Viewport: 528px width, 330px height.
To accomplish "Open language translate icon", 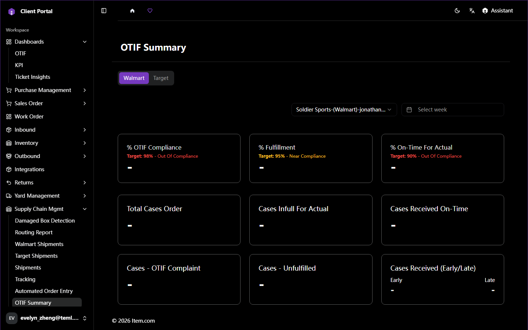I will click(472, 11).
